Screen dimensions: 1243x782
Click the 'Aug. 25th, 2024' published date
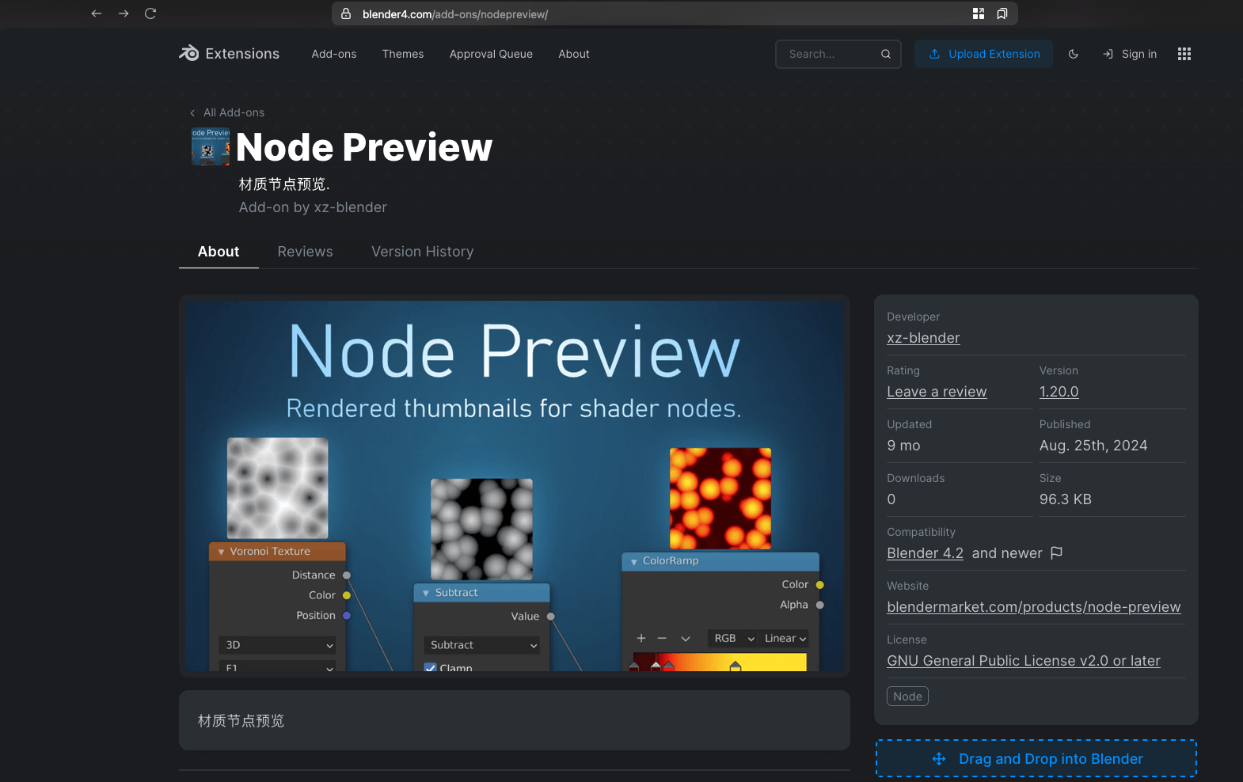(x=1093, y=446)
